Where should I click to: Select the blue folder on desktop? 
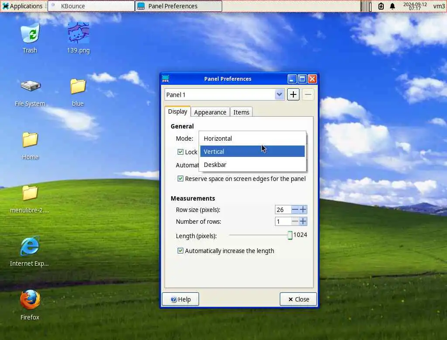point(78,93)
